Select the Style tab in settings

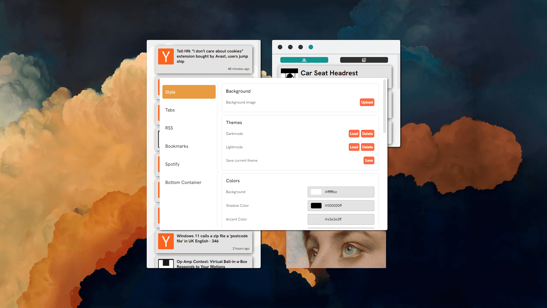[x=188, y=92]
